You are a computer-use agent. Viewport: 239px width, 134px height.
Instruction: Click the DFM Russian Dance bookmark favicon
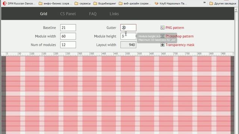pyautogui.click(x=5, y=3)
